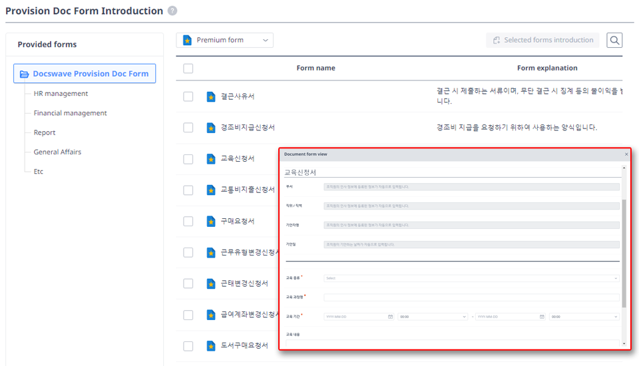This screenshot has height=366, width=639.
Task: Click the star file icon for 경조비지급신청서
Action: coord(211,128)
